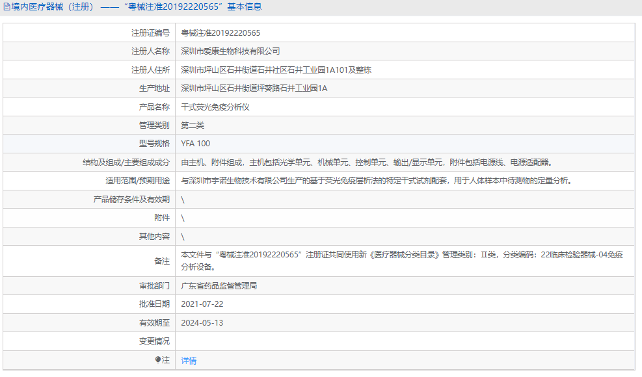The image size is (642, 377).
Task: Click the document icon beside the page title
Action: (7, 7)
